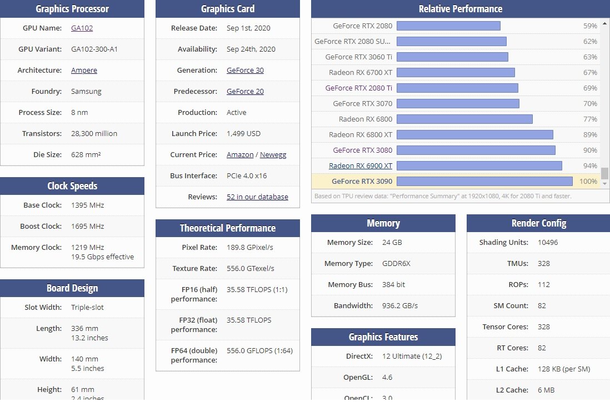The image size is (610, 402).
Task: Click the Length value 336 mm
Action: (84, 329)
